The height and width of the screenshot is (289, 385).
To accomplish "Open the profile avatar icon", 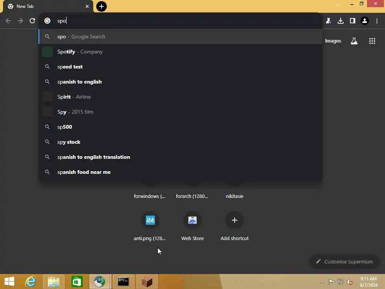I will (x=365, y=21).
